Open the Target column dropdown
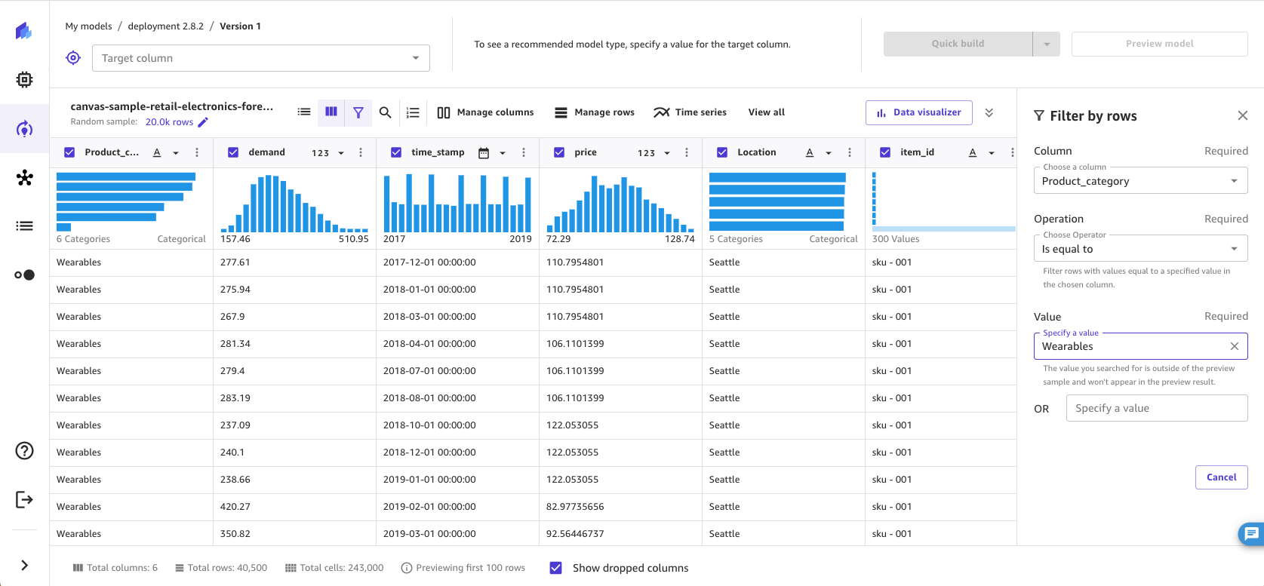Screen dimensions: 1264x586 (261, 58)
